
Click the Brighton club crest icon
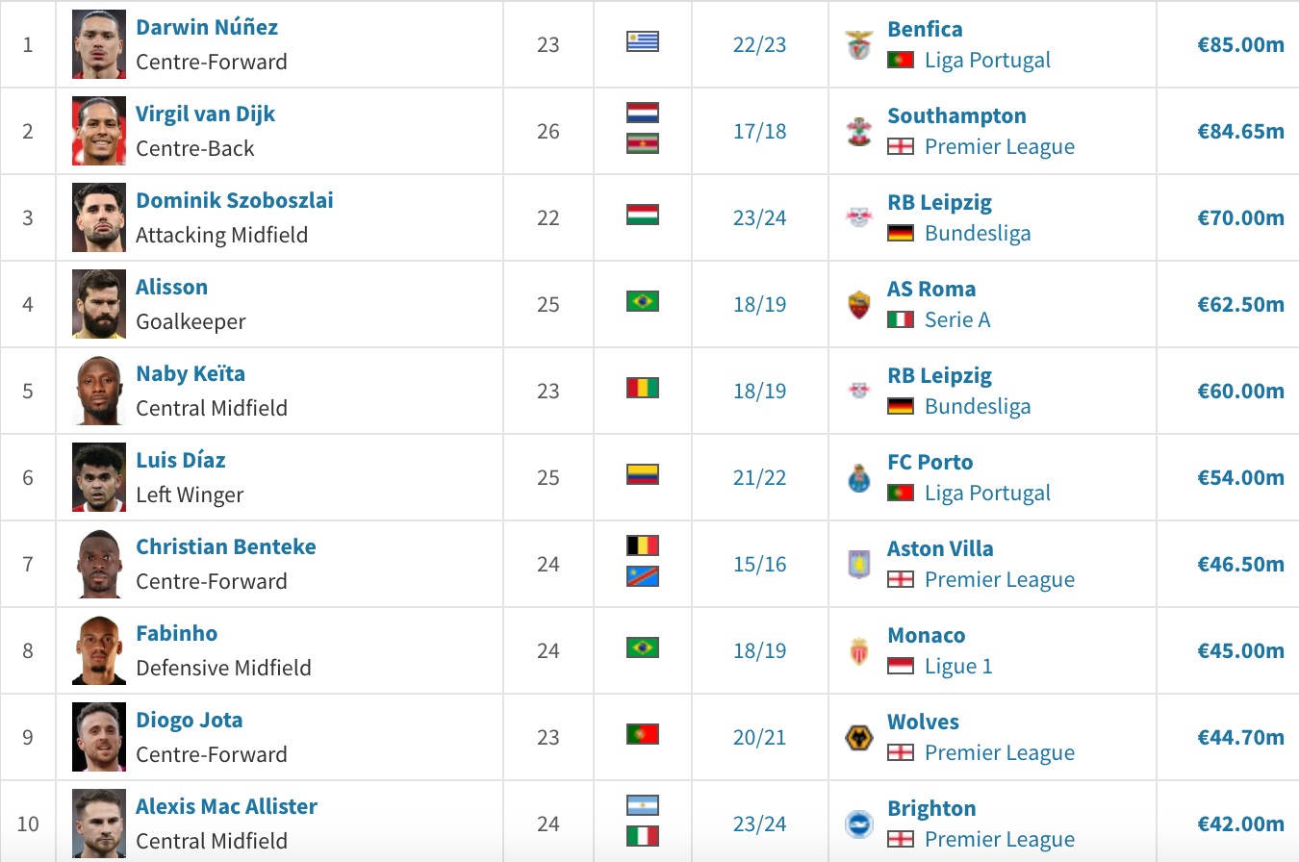pyautogui.click(x=859, y=824)
